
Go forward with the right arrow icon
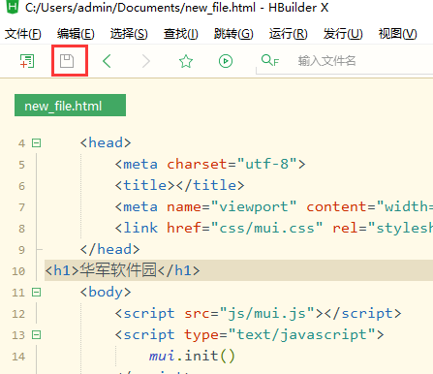[146, 61]
